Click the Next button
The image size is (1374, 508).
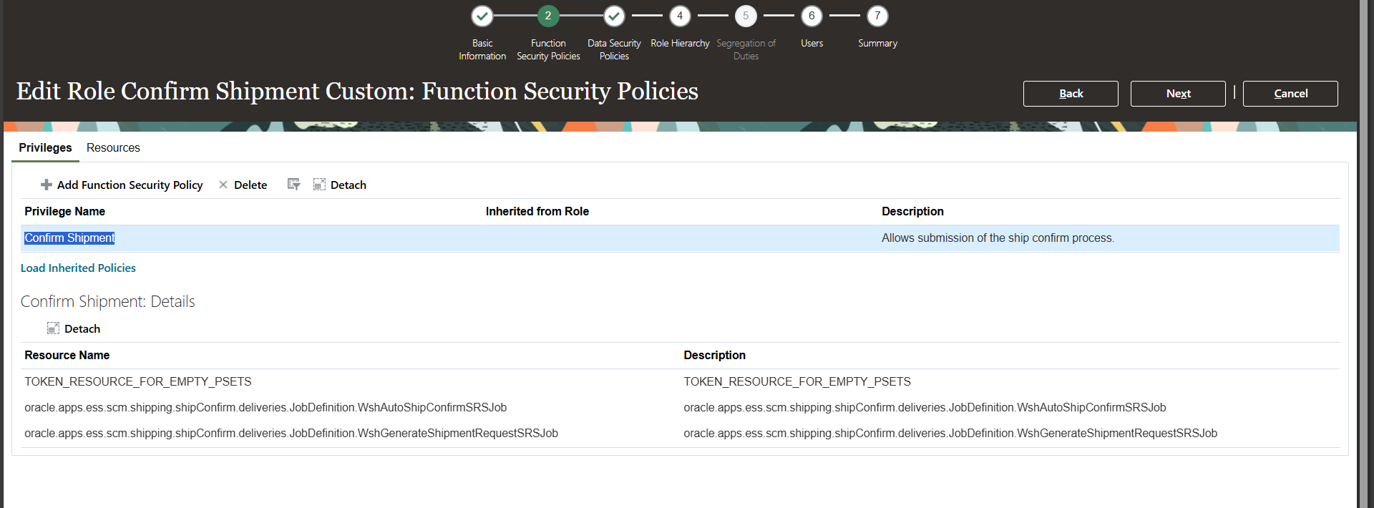pos(1178,94)
